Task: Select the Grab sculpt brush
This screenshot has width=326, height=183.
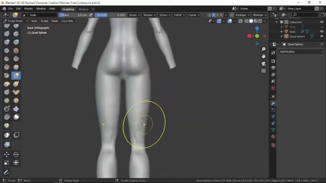Action: tap(16, 76)
